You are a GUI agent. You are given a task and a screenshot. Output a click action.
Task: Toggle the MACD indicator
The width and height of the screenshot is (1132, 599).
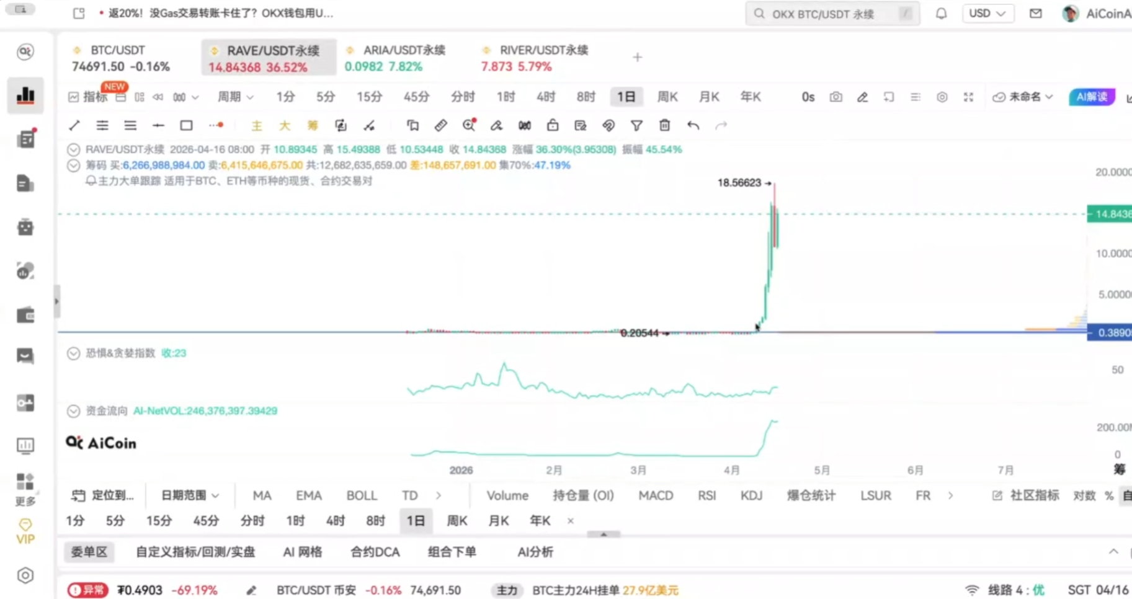656,495
